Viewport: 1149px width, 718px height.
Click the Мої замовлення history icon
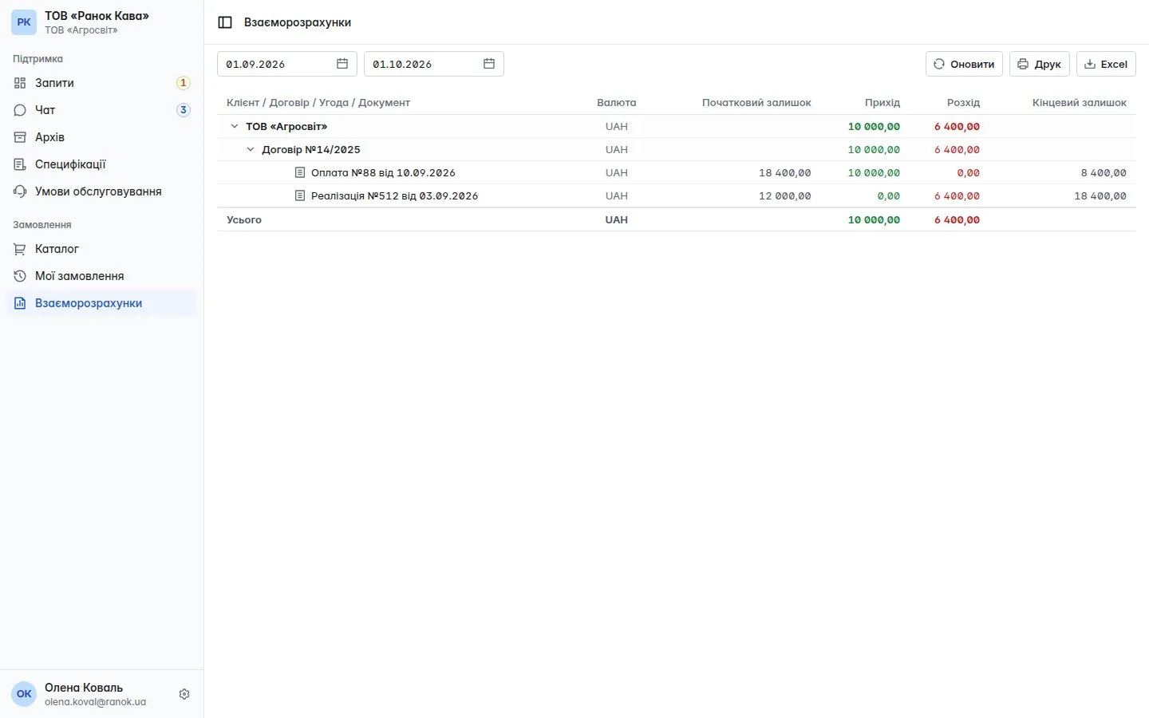20,276
